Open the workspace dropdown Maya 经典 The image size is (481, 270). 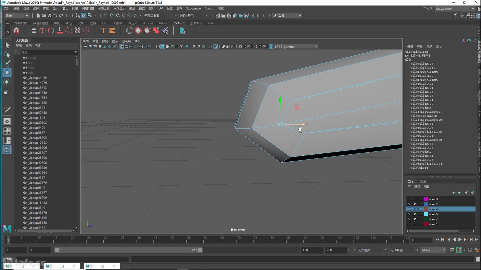455,9
